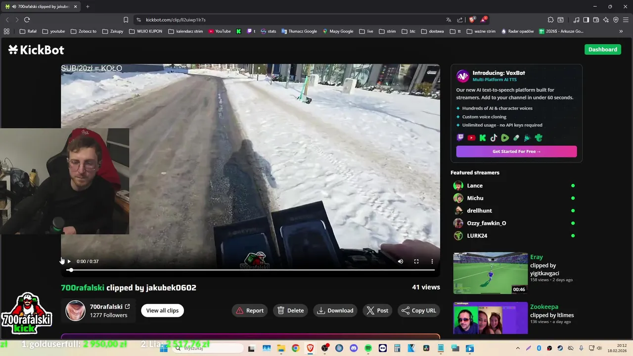Report this clip
Screen dimensions: 633x356
250,311
